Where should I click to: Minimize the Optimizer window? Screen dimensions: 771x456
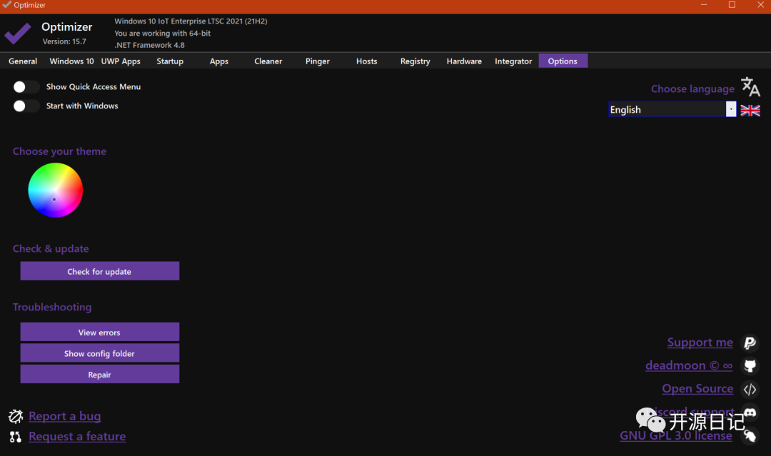pos(704,5)
